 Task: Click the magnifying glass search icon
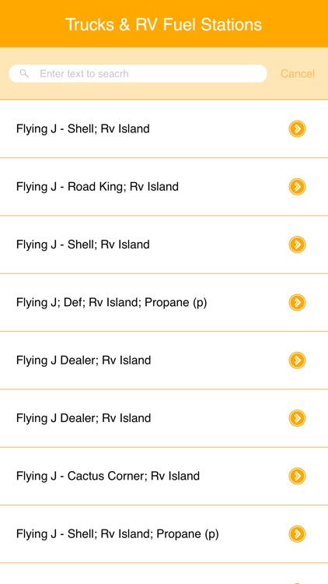(x=24, y=73)
